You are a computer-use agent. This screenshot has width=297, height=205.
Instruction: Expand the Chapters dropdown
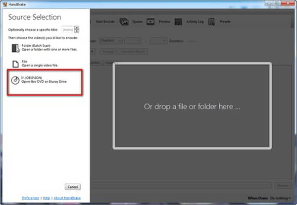110,41
